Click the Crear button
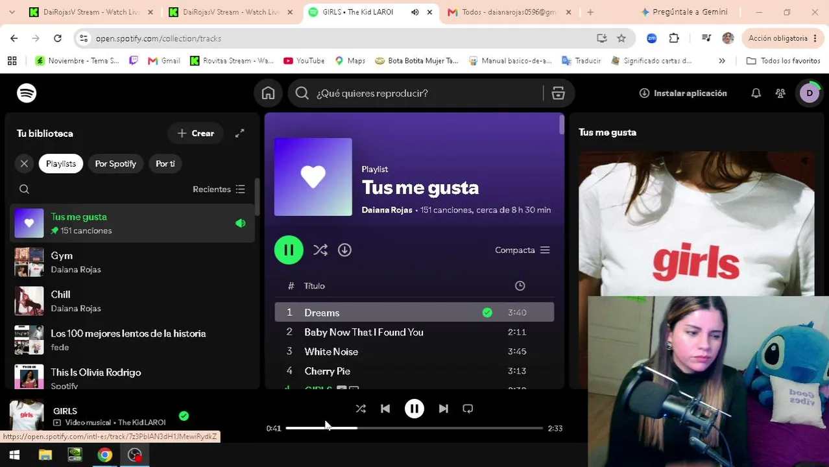This screenshot has height=467, width=829. point(195,133)
